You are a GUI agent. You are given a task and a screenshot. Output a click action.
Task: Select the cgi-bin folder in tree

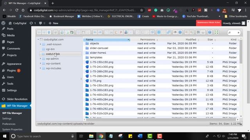pos(50,49)
